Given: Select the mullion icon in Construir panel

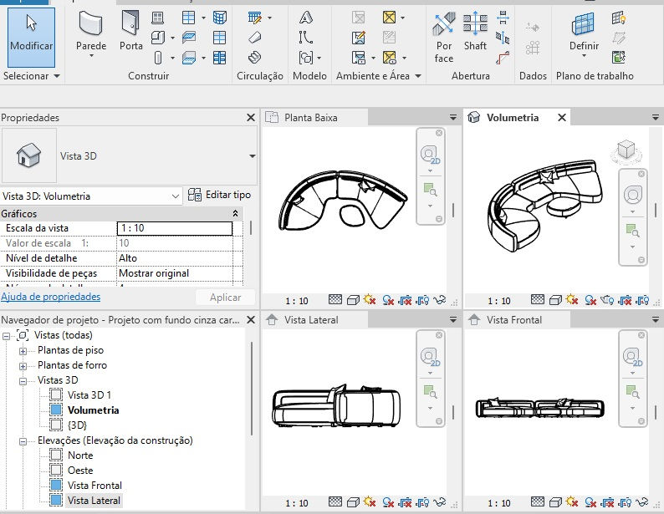Looking at the screenshot, I should tap(219, 57).
